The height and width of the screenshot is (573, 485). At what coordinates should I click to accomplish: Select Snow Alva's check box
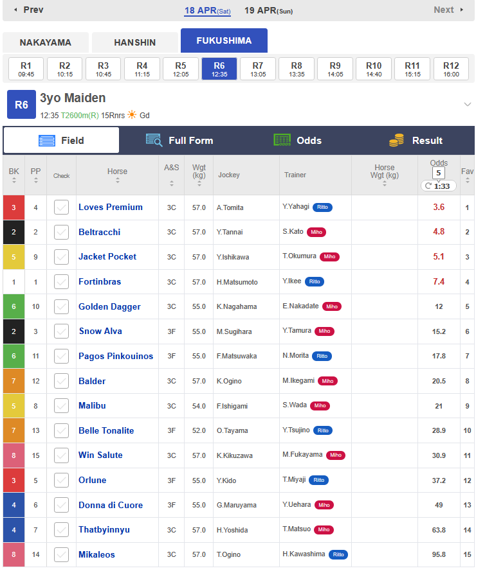[x=62, y=331]
